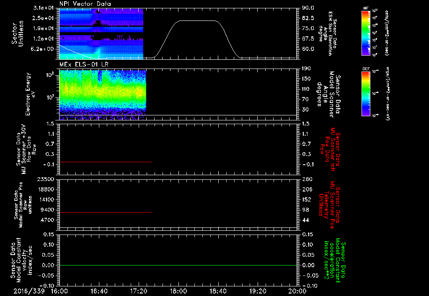429x296 pixels.
Task: Click the "98" telemetry tick value
Action: (x=305, y=210)
